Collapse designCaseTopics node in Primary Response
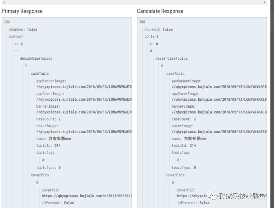 tap(36, 58)
